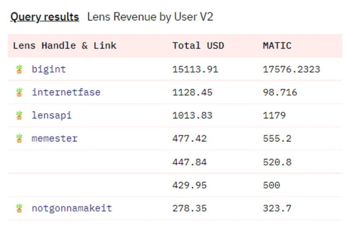Select the 278.35 Total USD cell

pos(190,208)
